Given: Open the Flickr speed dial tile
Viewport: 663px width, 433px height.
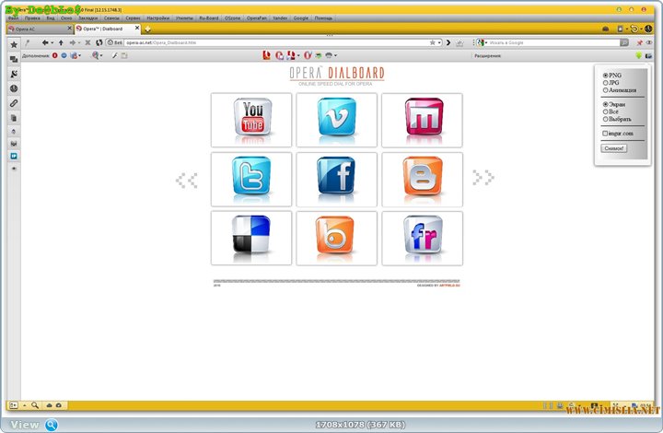Looking at the screenshot, I should point(422,238).
